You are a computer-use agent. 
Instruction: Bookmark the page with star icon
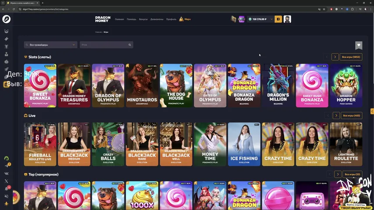[x=324, y=9]
